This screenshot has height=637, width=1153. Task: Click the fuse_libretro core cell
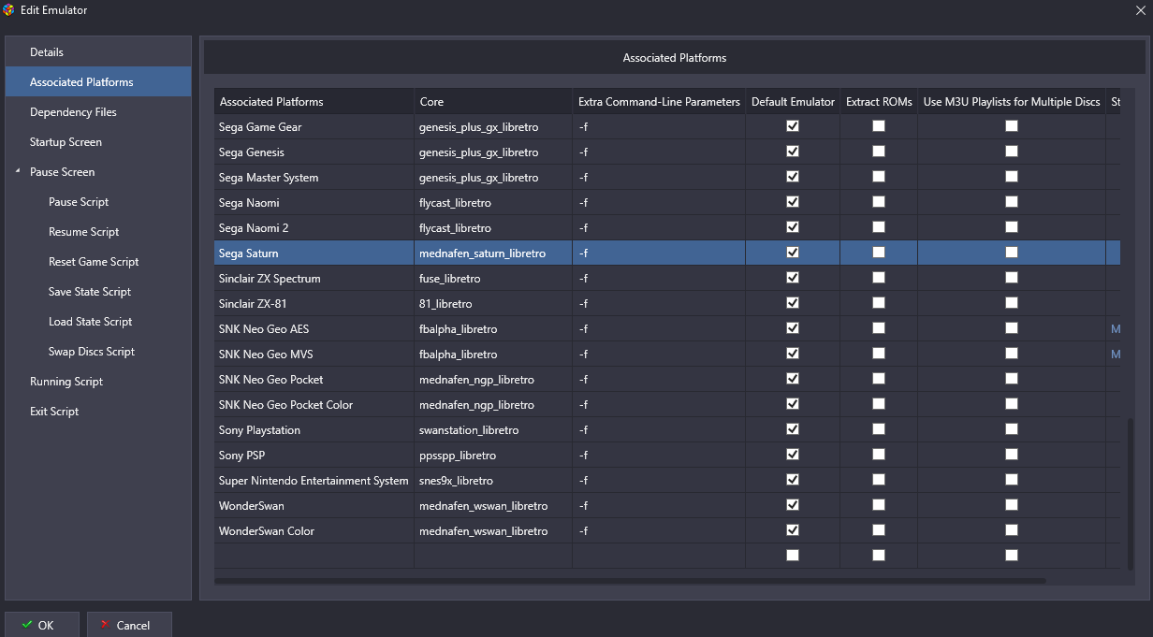click(x=492, y=278)
